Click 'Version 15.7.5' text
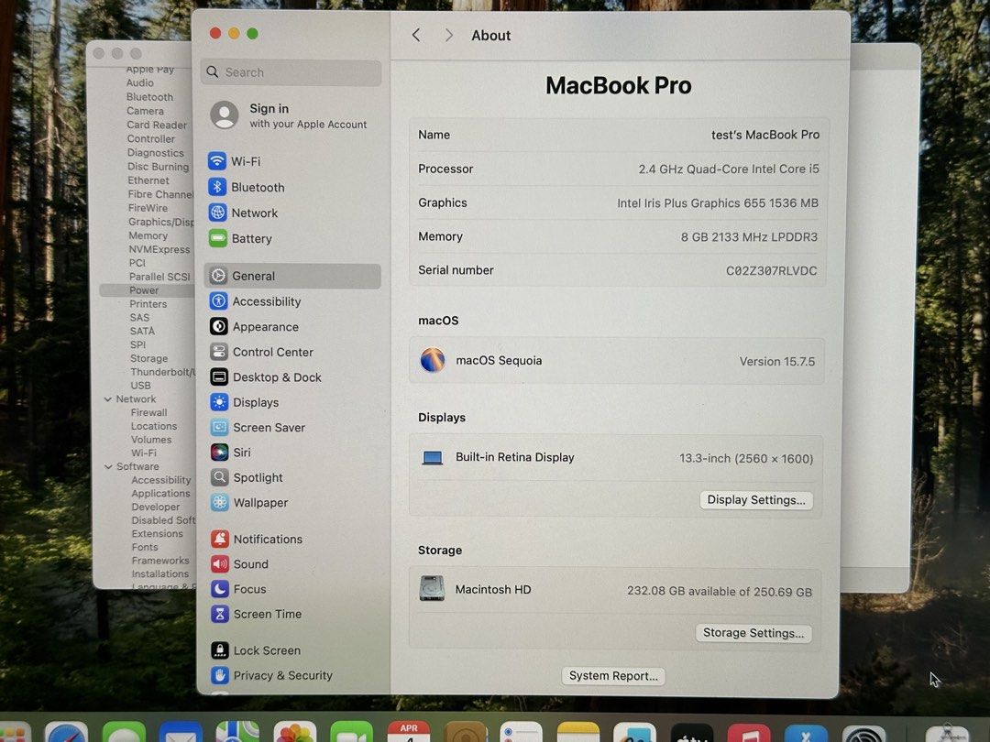Viewport: 990px width, 742px height. [x=777, y=362]
